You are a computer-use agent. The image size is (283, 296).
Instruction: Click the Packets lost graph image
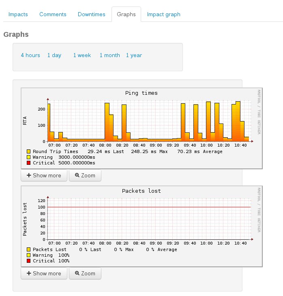coord(141,219)
